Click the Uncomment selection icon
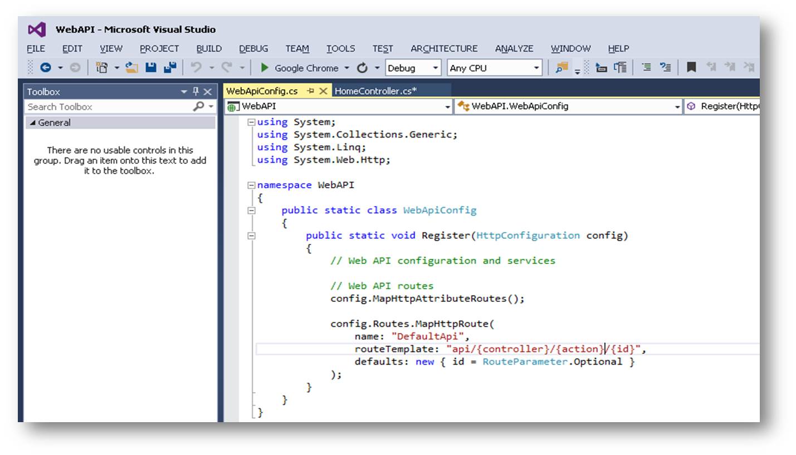Screen dimensions: 796x455 point(665,68)
